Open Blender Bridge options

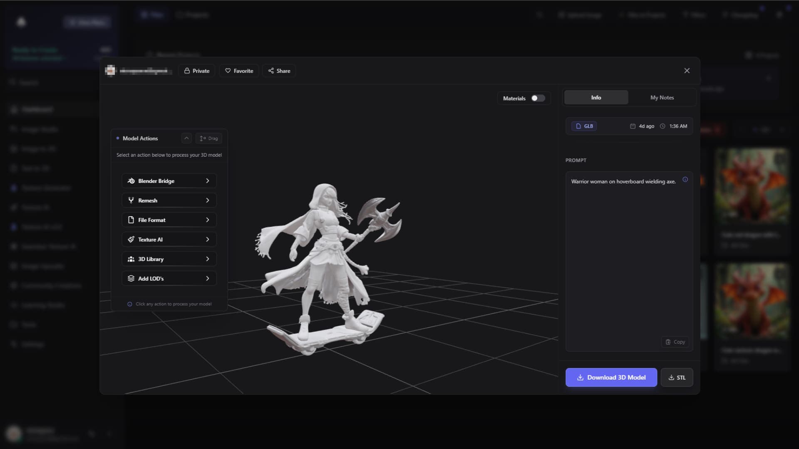(168, 180)
